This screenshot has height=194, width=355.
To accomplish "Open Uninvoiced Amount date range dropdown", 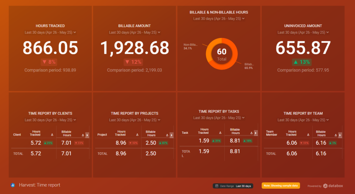I will click(303, 32).
